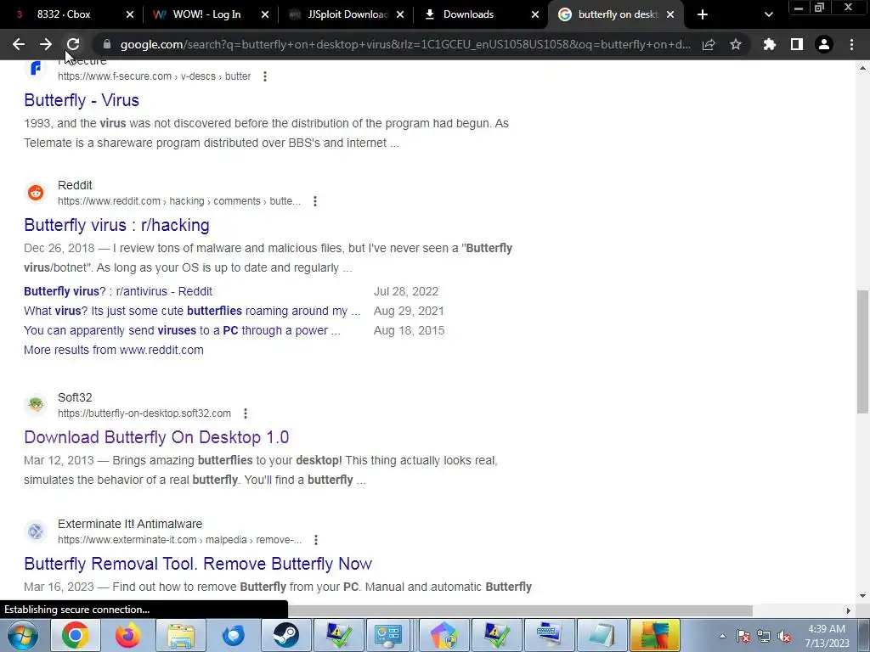Image resolution: width=870 pixels, height=652 pixels.
Task: Click the vertical scrollbar thumb
Action: (x=862, y=351)
